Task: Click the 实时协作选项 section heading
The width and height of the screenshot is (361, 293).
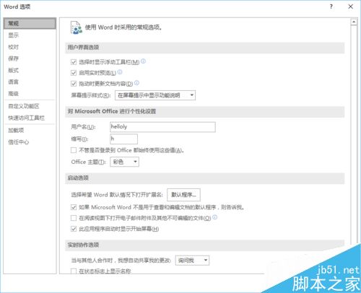Action: [83, 245]
